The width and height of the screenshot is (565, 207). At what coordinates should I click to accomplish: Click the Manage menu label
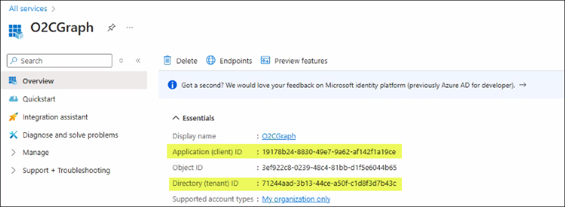coord(36,153)
